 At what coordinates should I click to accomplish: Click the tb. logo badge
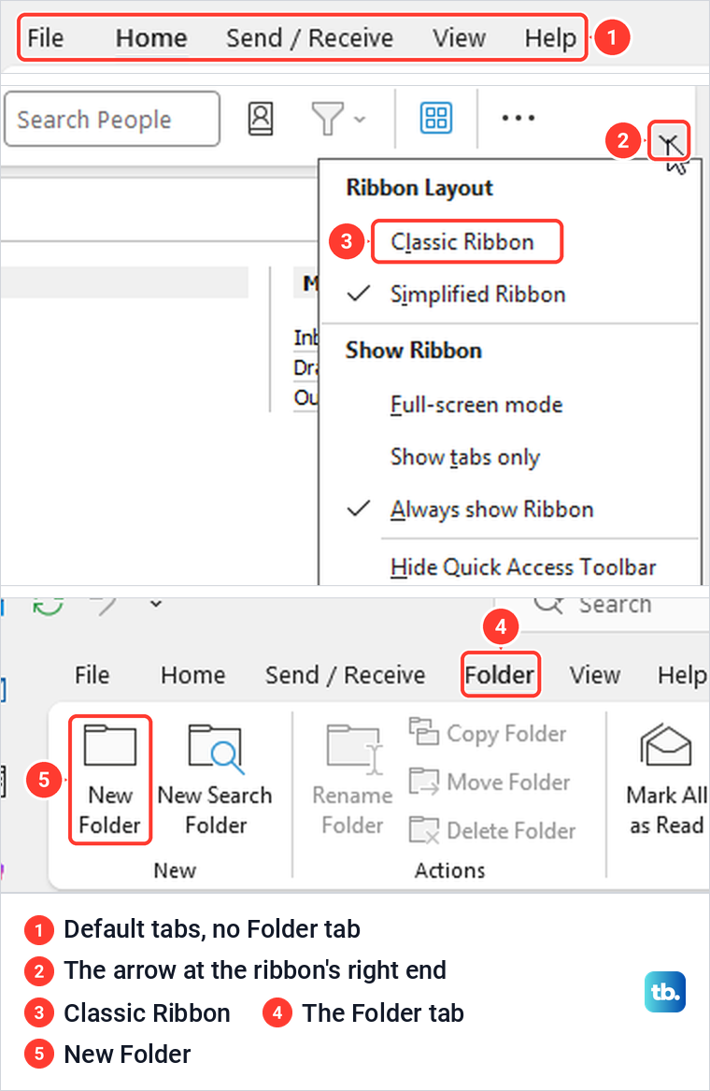(665, 992)
